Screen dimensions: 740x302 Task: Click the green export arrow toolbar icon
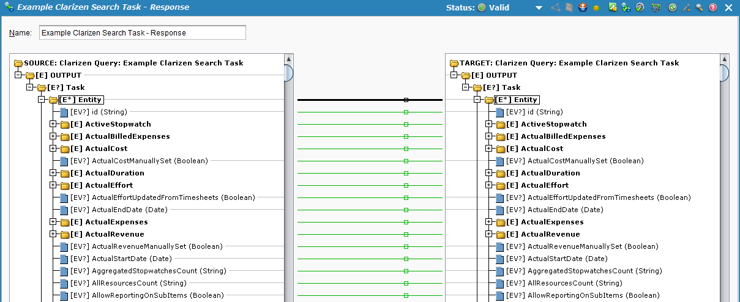[x=612, y=8]
